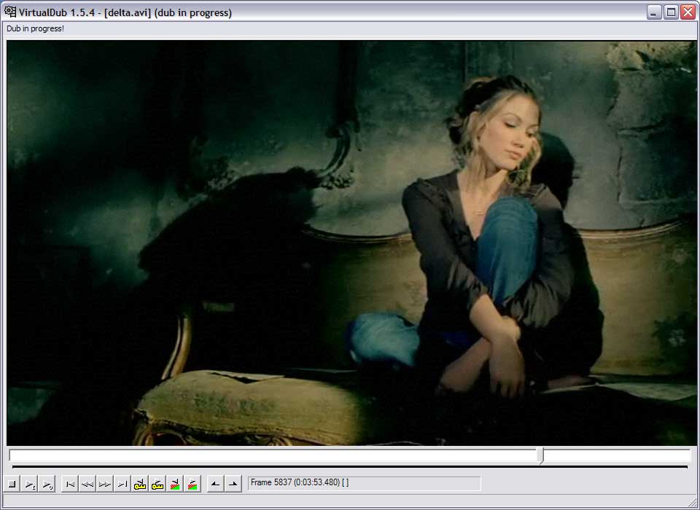The height and width of the screenshot is (510, 700).
Task: Click the frame number display field
Action: [x=365, y=483]
